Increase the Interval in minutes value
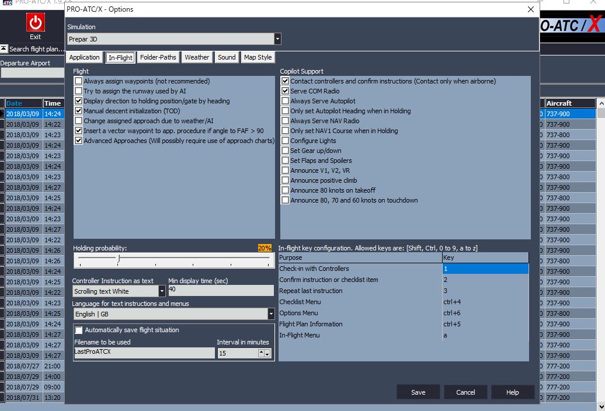This screenshot has width=605, height=411. coord(261,353)
